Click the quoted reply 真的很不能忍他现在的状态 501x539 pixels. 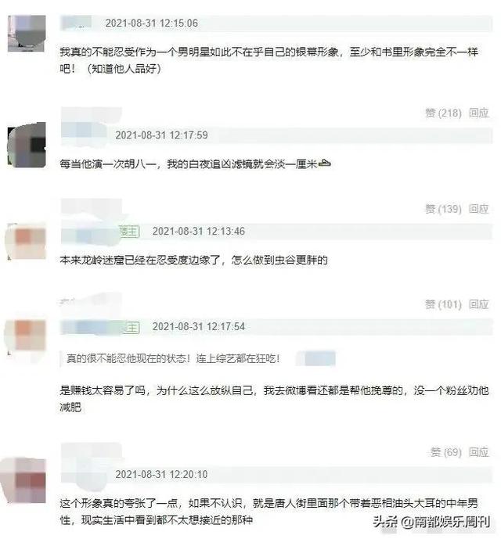coord(173,359)
